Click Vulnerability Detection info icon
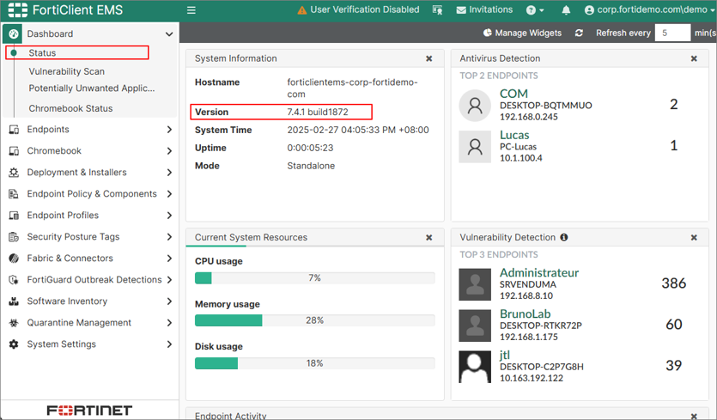This screenshot has height=420, width=717. tap(564, 237)
